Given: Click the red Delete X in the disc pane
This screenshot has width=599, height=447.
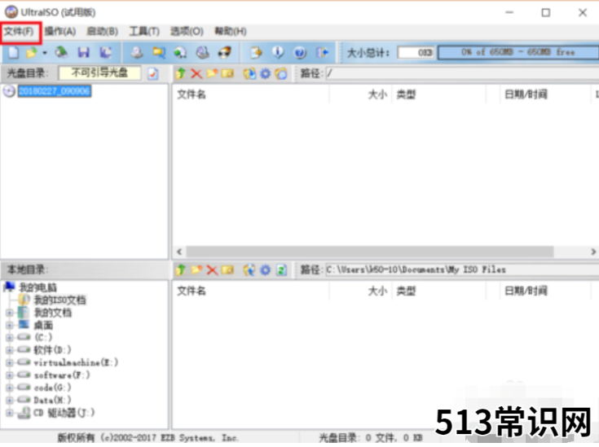Looking at the screenshot, I should click(196, 73).
